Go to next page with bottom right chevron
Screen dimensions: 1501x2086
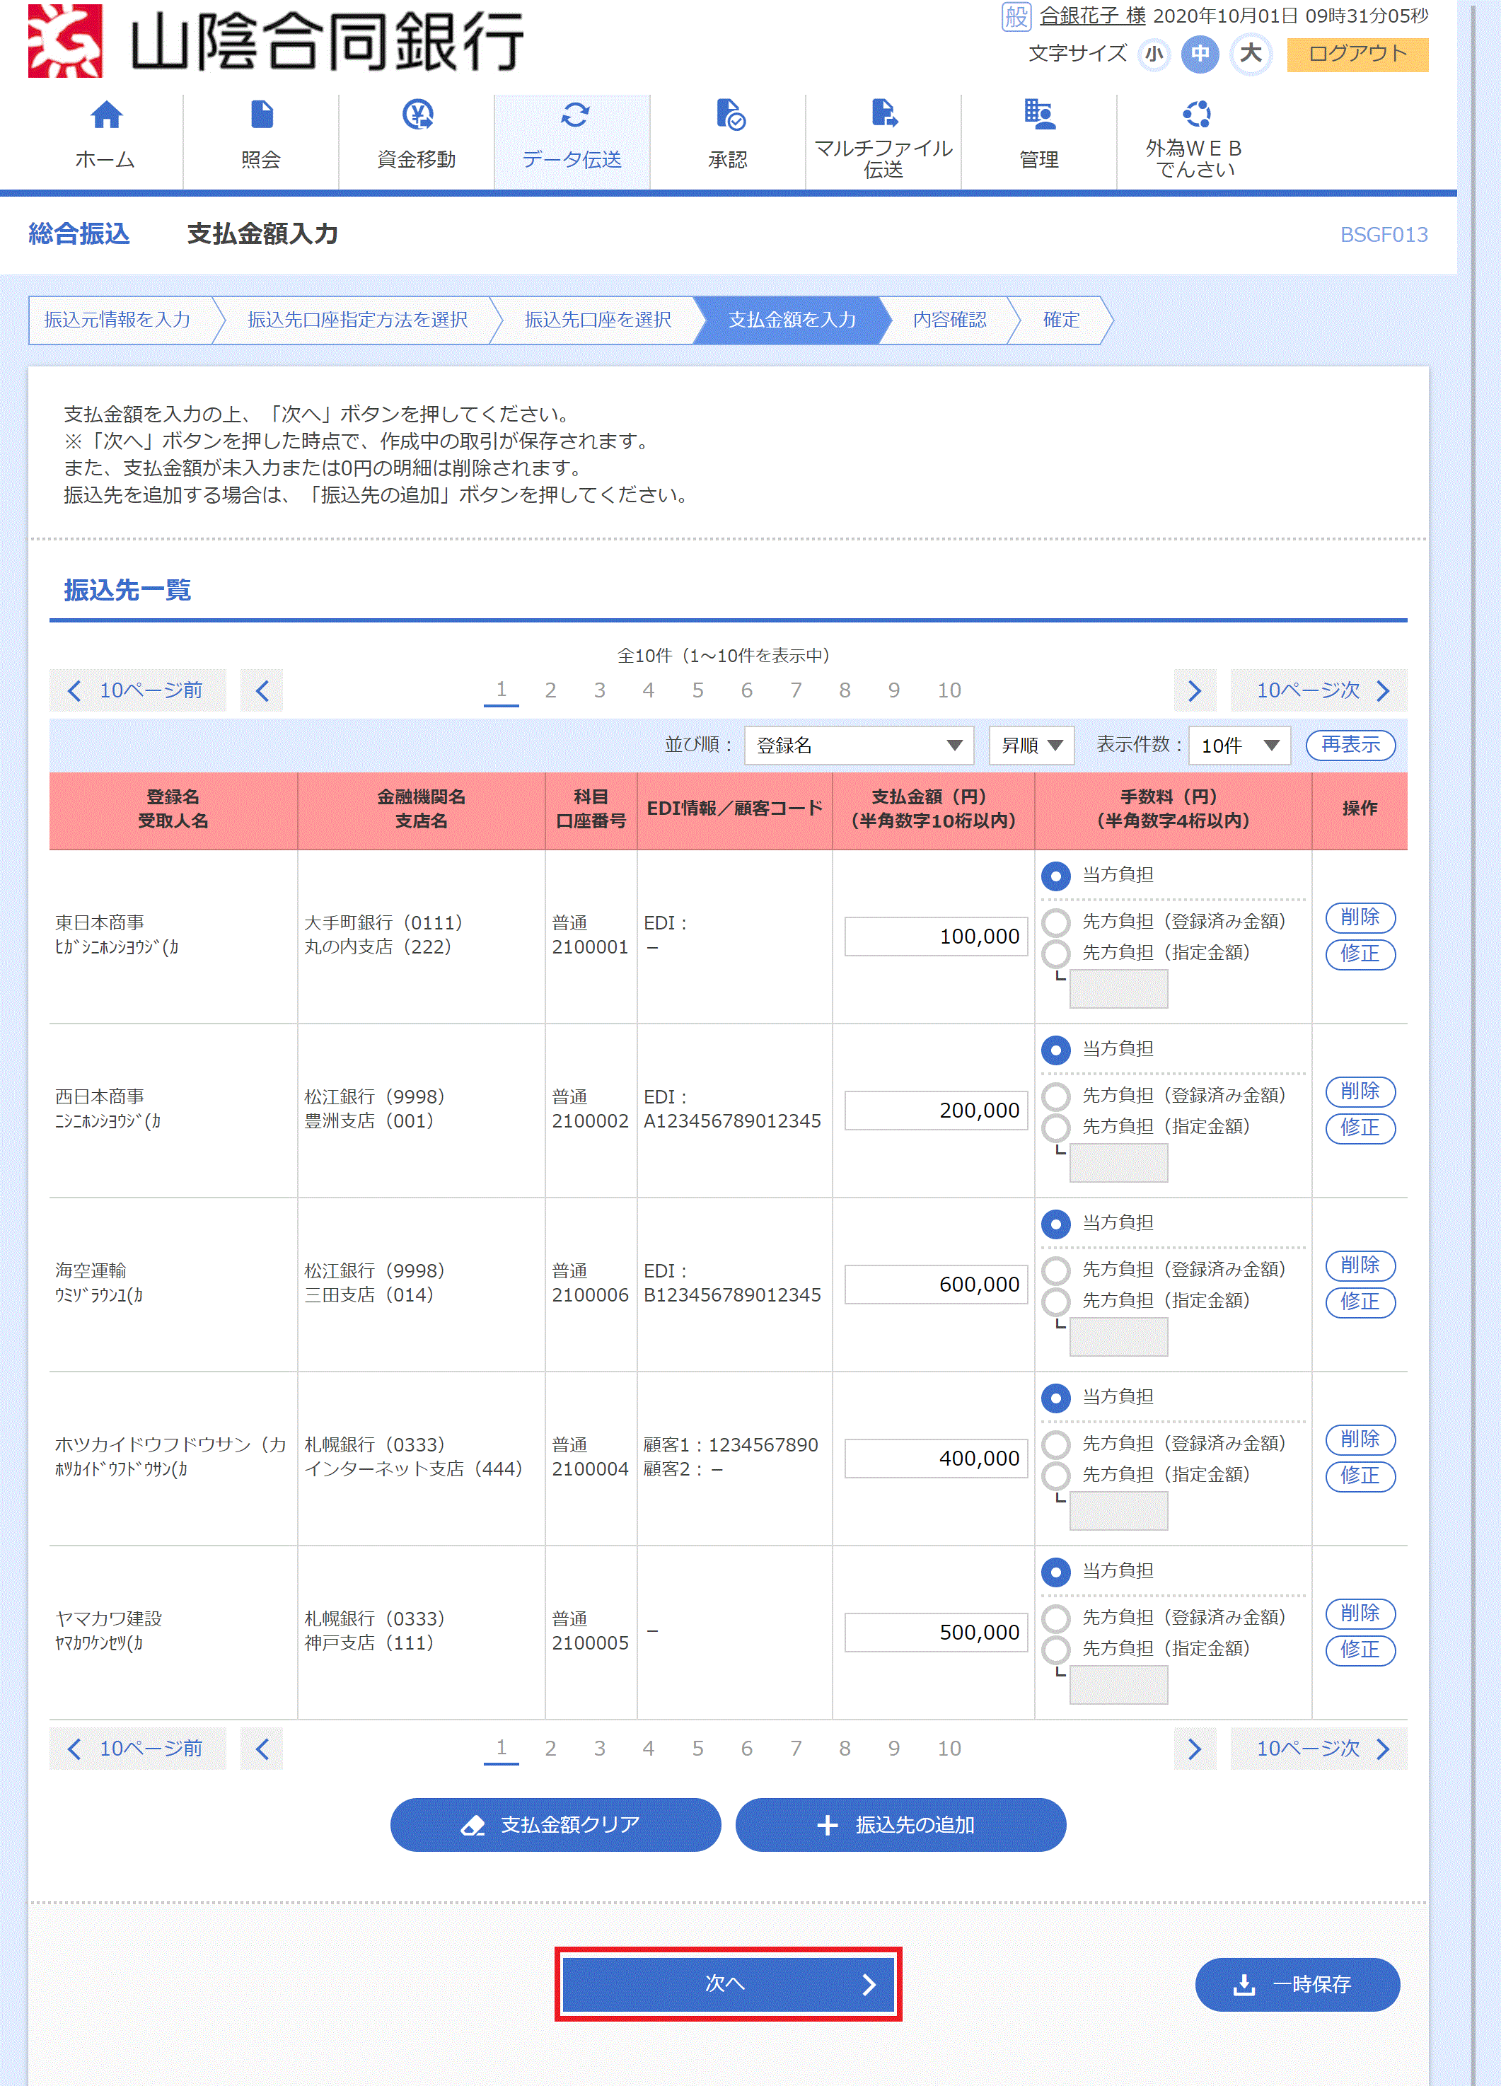point(1194,1749)
